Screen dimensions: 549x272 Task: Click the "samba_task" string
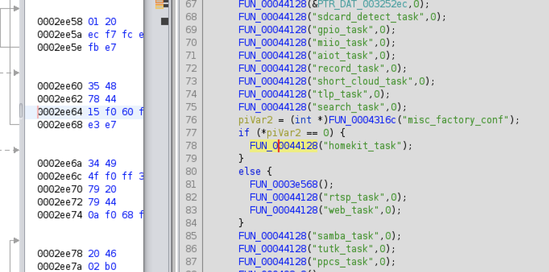tap(346, 236)
